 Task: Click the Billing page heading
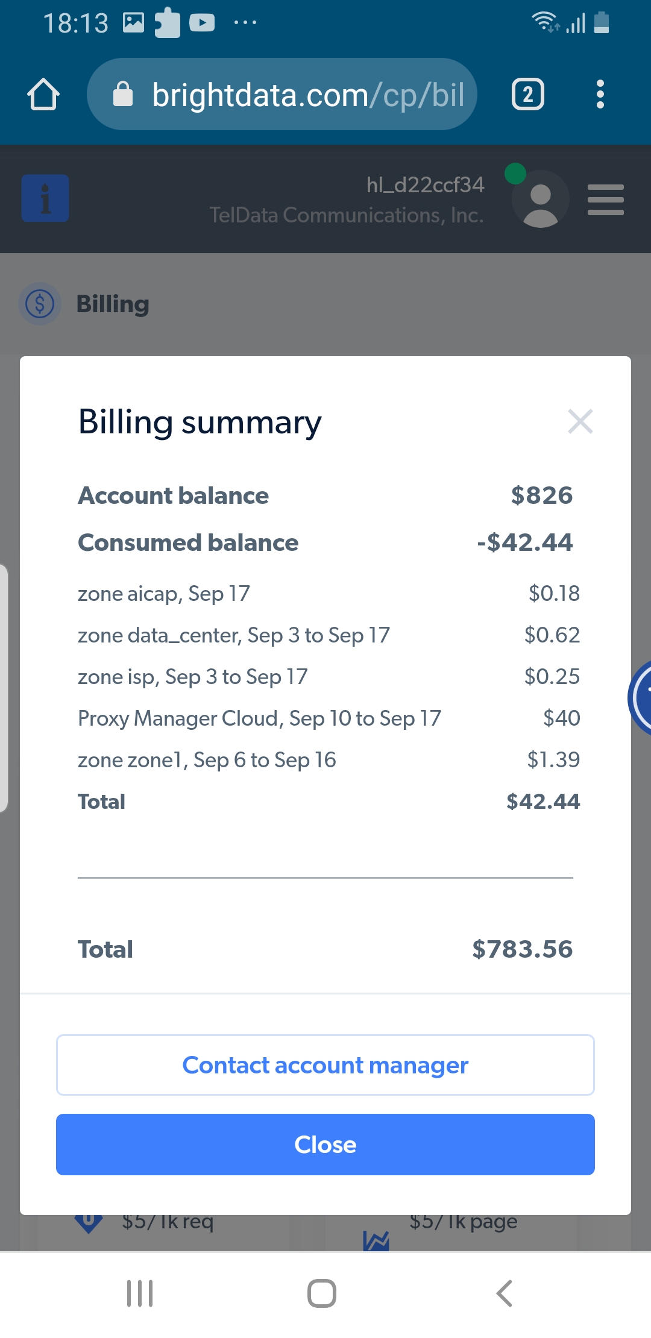pyautogui.click(x=113, y=304)
